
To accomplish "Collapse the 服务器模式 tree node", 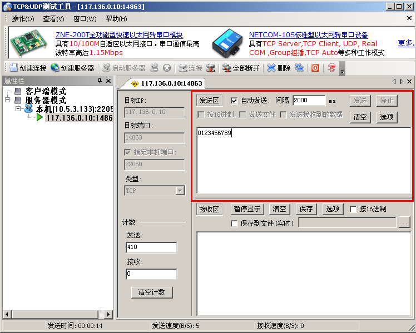I will pyautogui.click(x=7, y=100).
